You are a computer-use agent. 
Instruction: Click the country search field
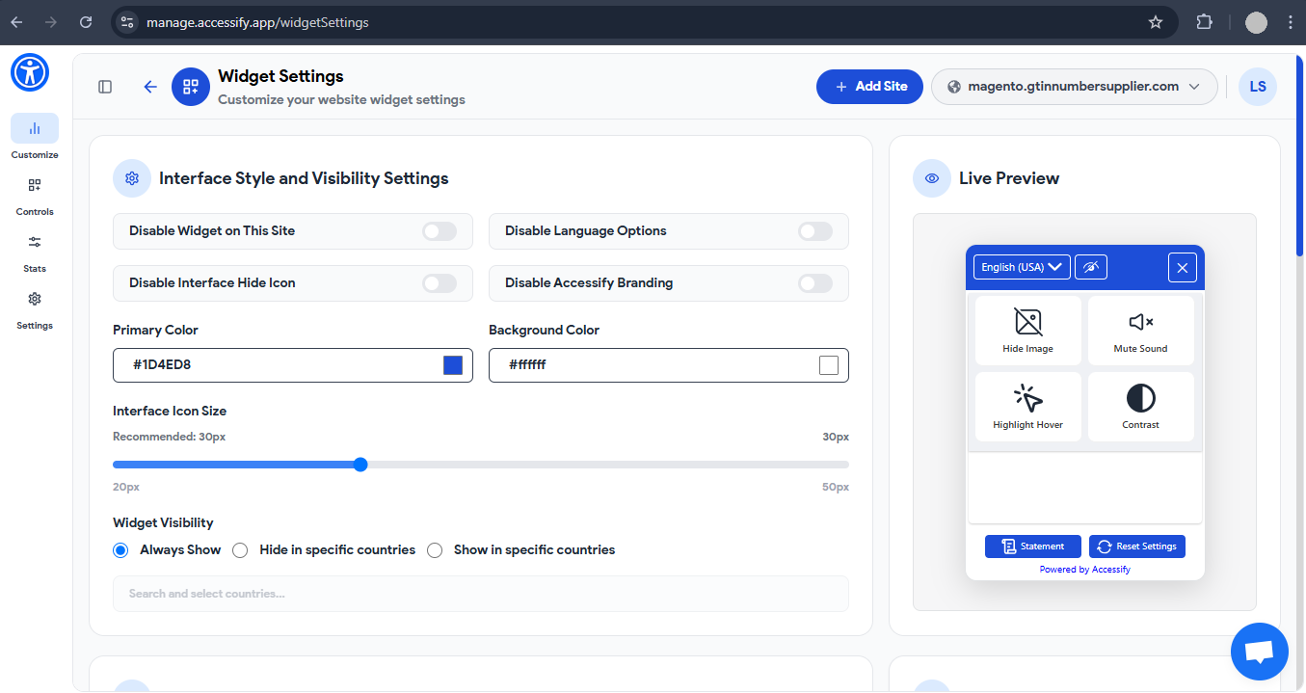[480, 593]
